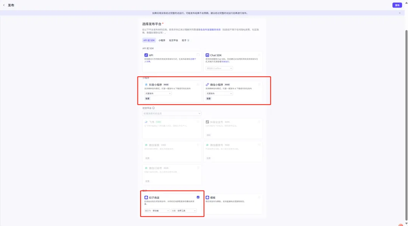This screenshot has height=226, width=408.
Task: Check the 微信小程序 checkbox
Action: tap(259, 84)
